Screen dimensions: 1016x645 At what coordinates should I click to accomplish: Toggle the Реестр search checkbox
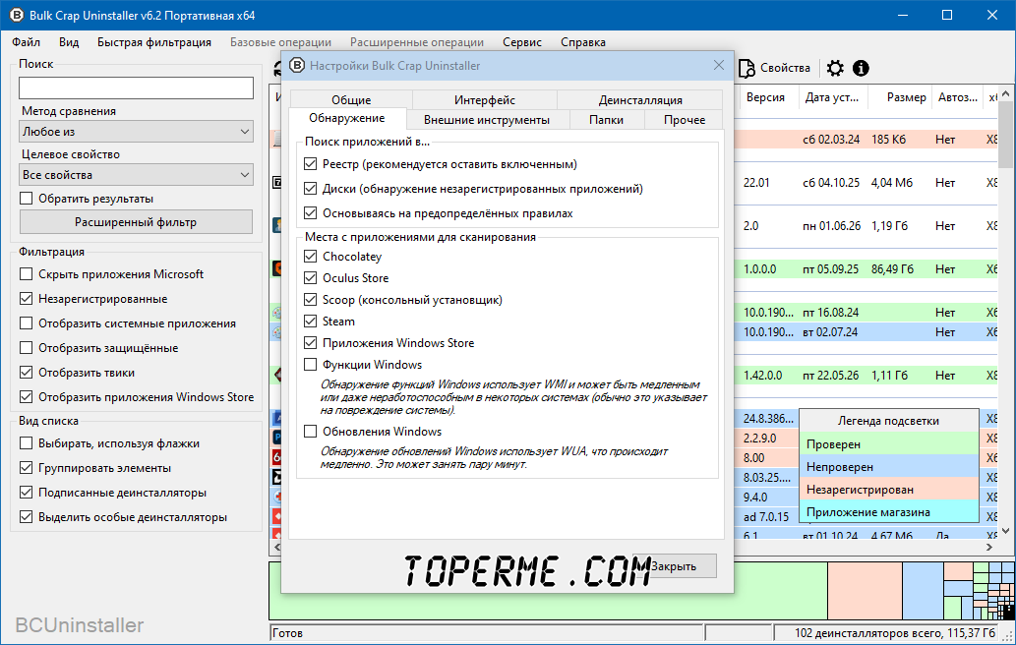(x=311, y=164)
